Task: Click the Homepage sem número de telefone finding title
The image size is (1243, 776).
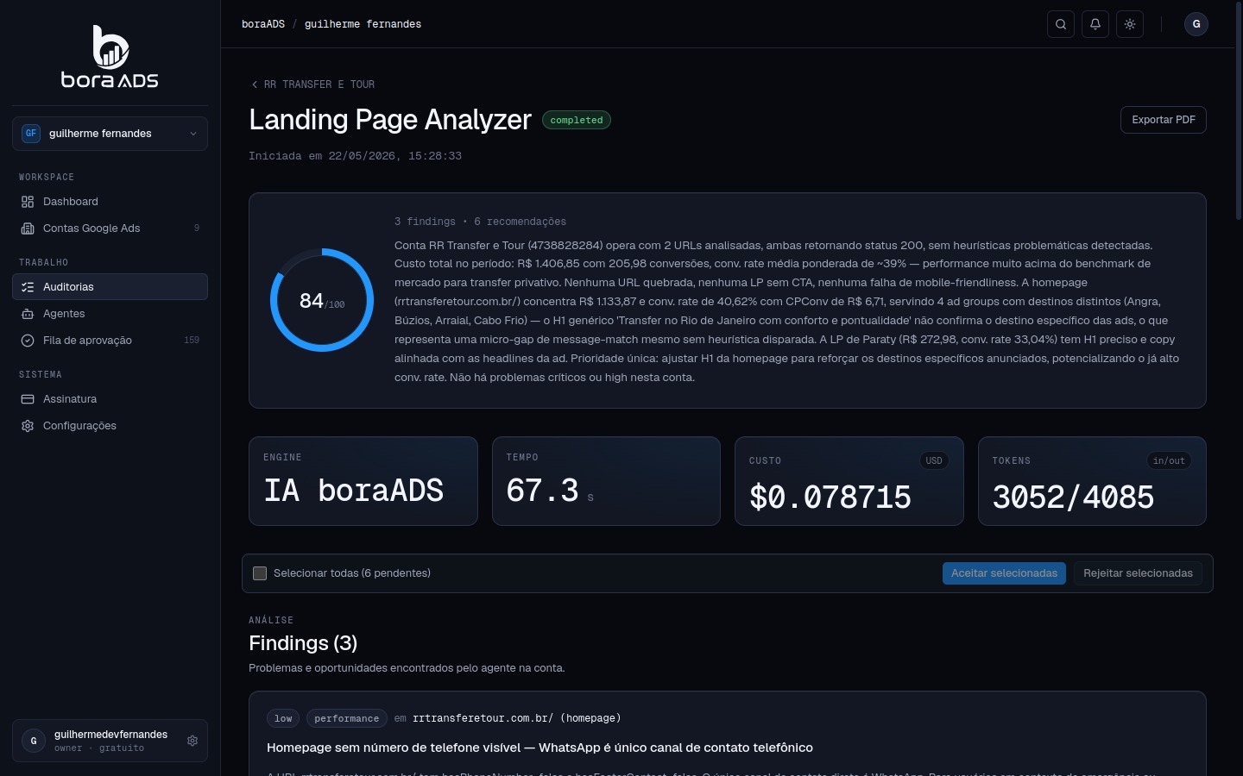Action: (x=539, y=748)
